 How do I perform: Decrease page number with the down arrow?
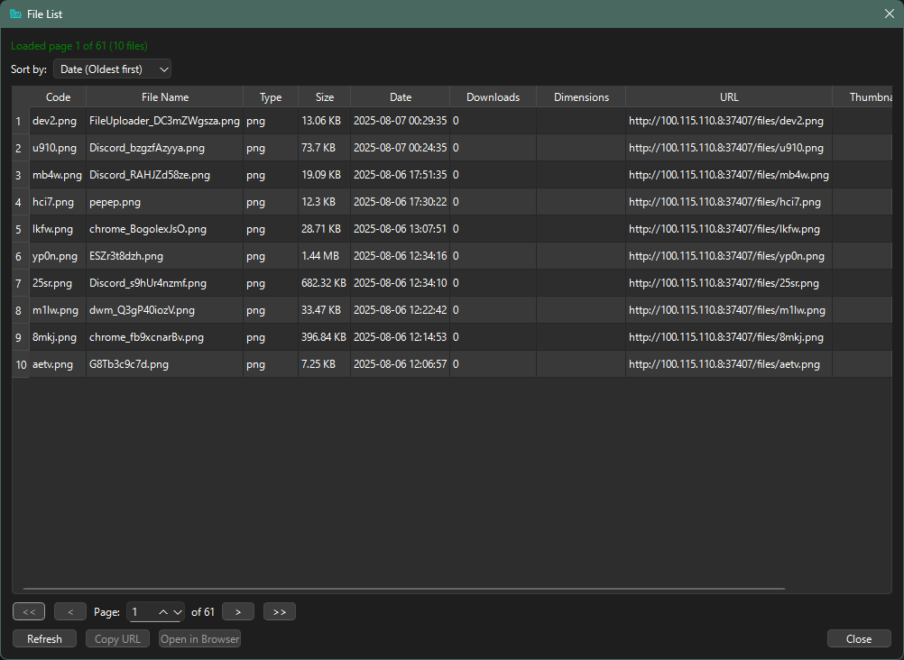pos(178,612)
